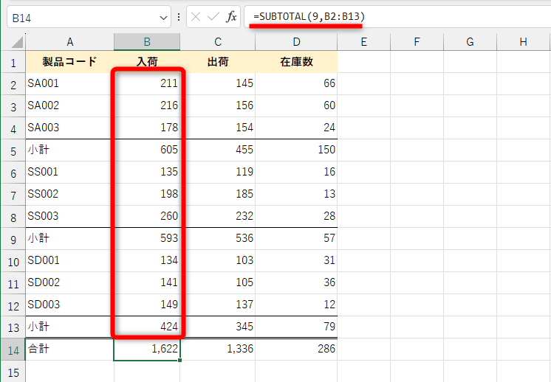Select the 入荷 value 211
This screenshot has width=551, height=382.
pyautogui.click(x=147, y=83)
